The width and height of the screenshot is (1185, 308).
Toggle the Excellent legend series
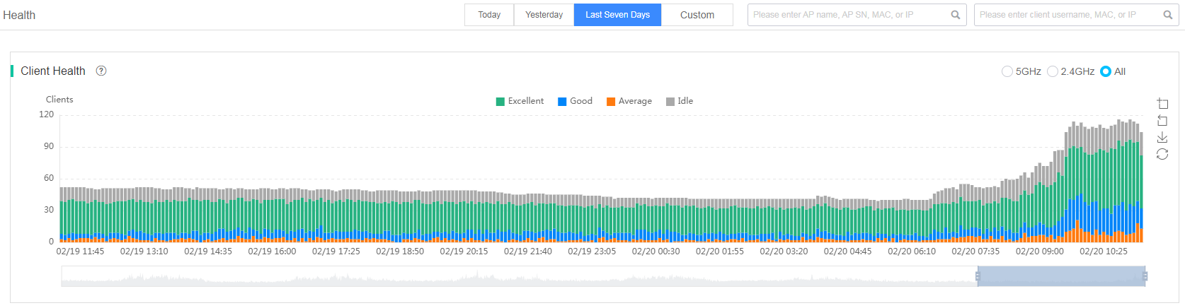(x=520, y=101)
